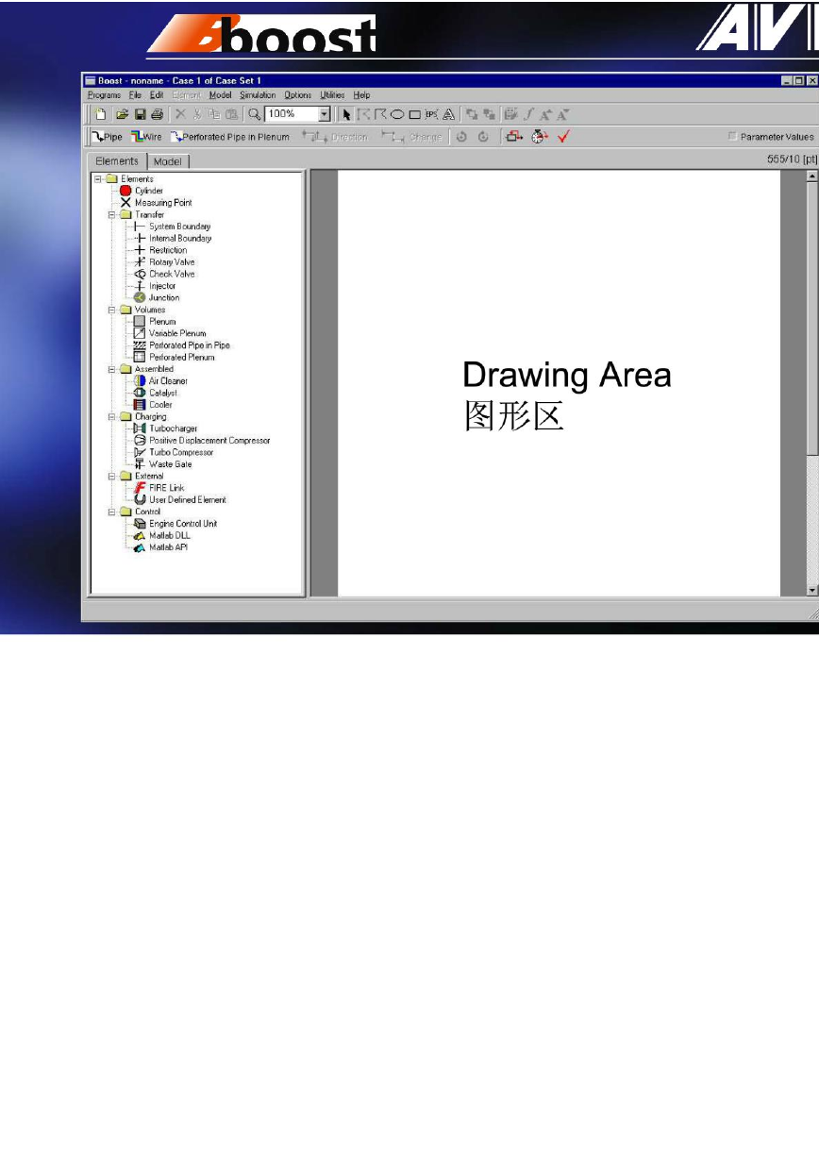
Task: Choose the System Boundary element icon
Action: (x=140, y=227)
